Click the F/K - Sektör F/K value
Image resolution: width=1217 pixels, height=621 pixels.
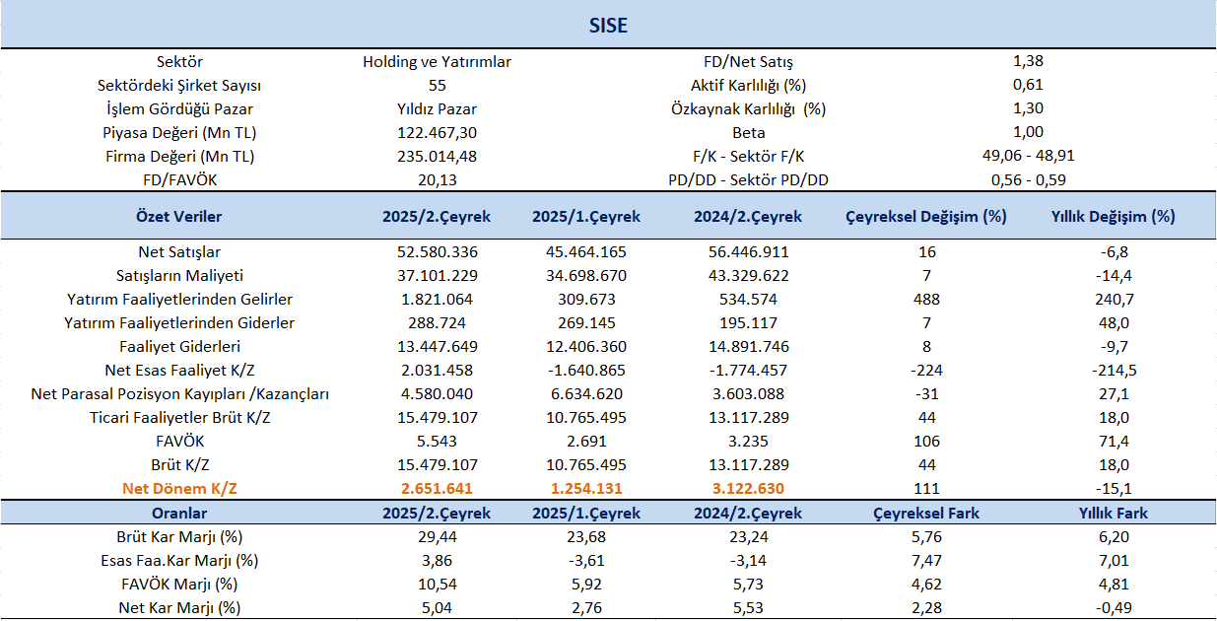pos(1028,156)
